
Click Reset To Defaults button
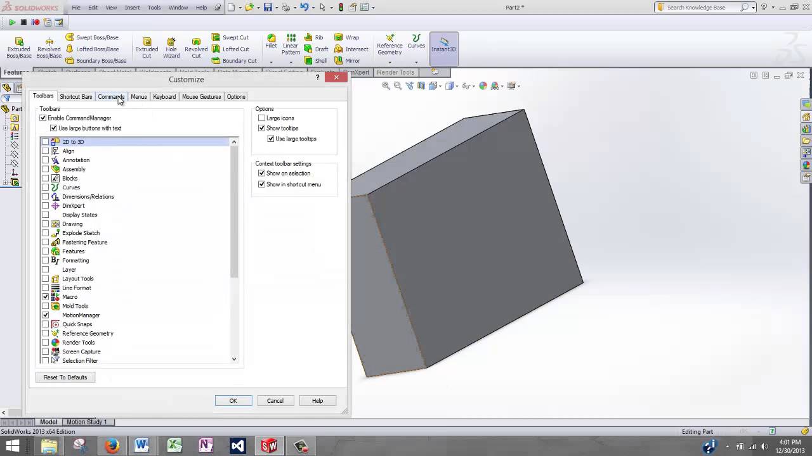coord(65,377)
